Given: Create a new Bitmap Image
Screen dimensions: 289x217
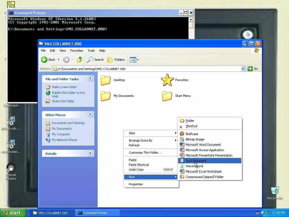Looking at the screenshot, I should coord(210,139).
